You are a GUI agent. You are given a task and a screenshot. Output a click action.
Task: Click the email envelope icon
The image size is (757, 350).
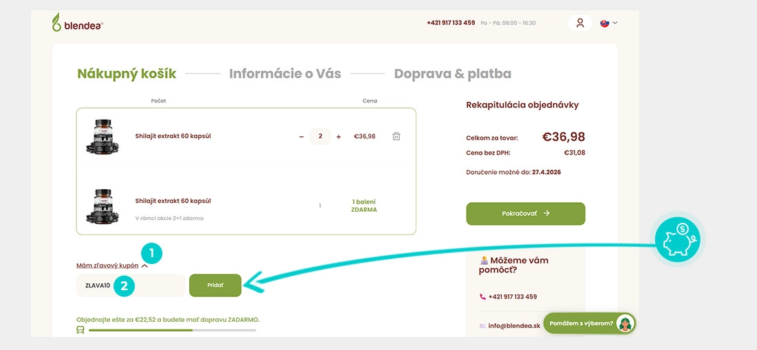click(483, 326)
